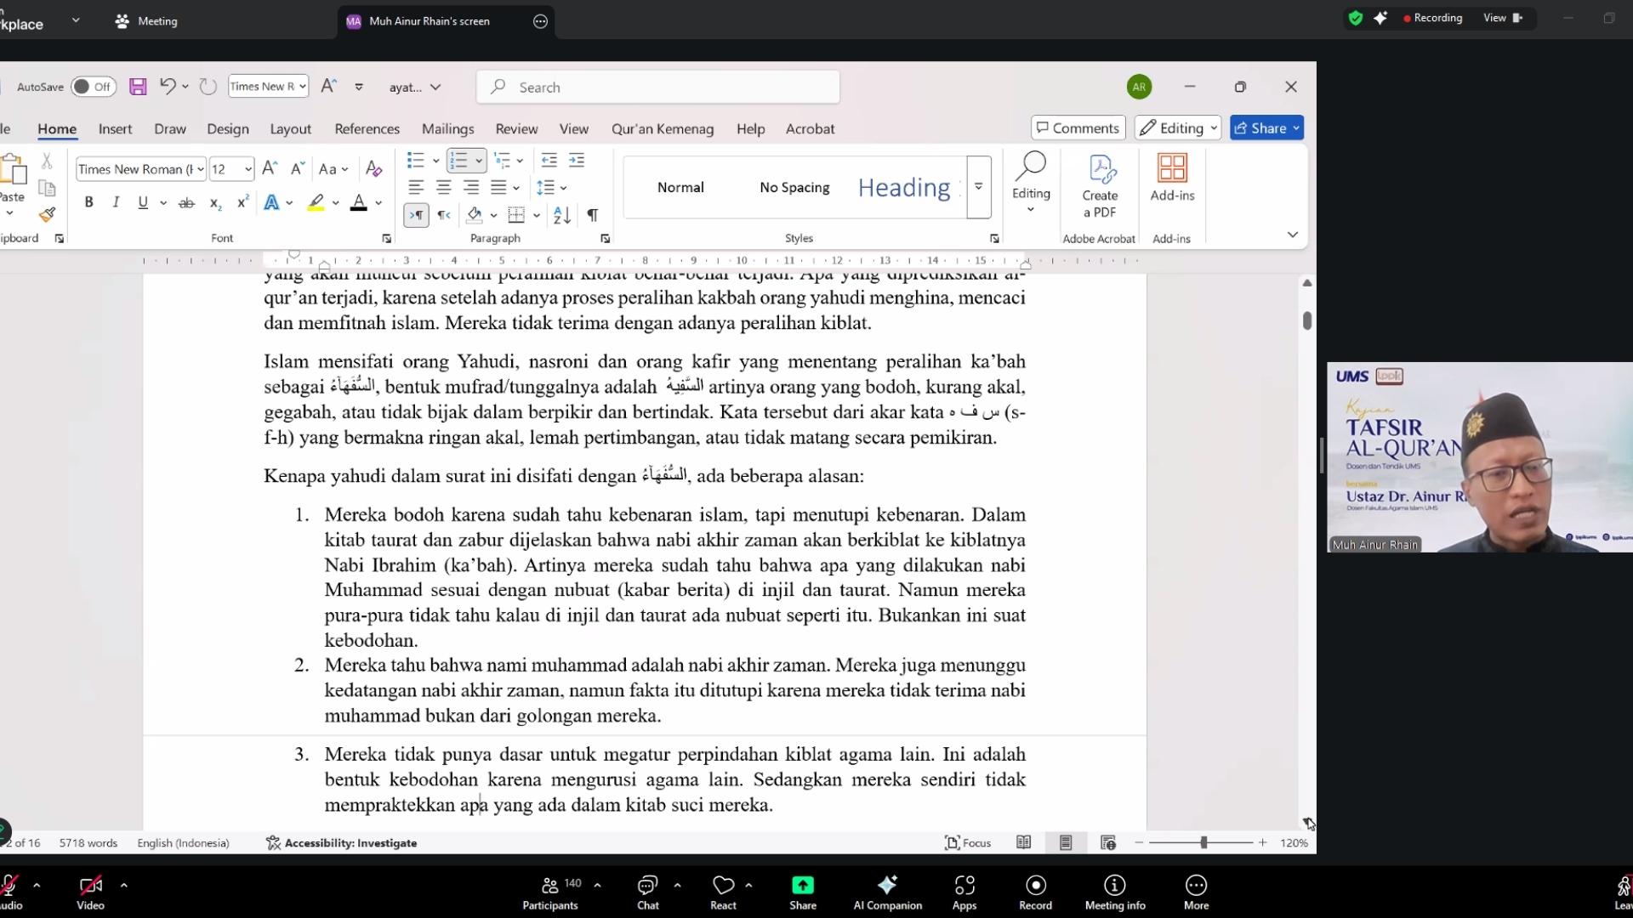This screenshot has height=918, width=1633.
Task: Toggle Subscript formatting
Action: pos(215,202)
